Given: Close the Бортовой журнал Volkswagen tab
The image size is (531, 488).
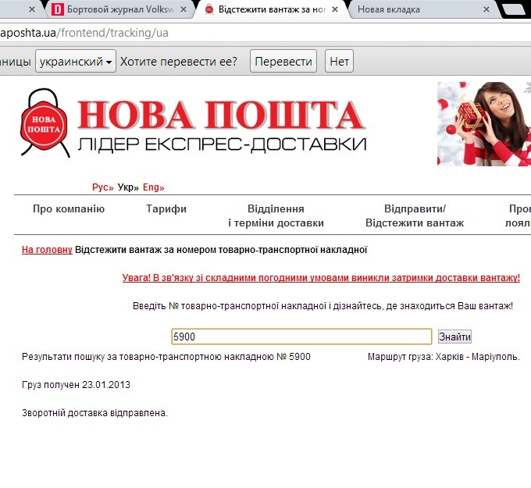Looking at the screenshot, I should pyautogui.click(x=184, y=9).
